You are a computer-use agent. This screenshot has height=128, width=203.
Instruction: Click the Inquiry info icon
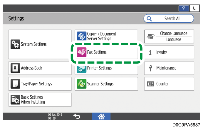coord(150,52)
